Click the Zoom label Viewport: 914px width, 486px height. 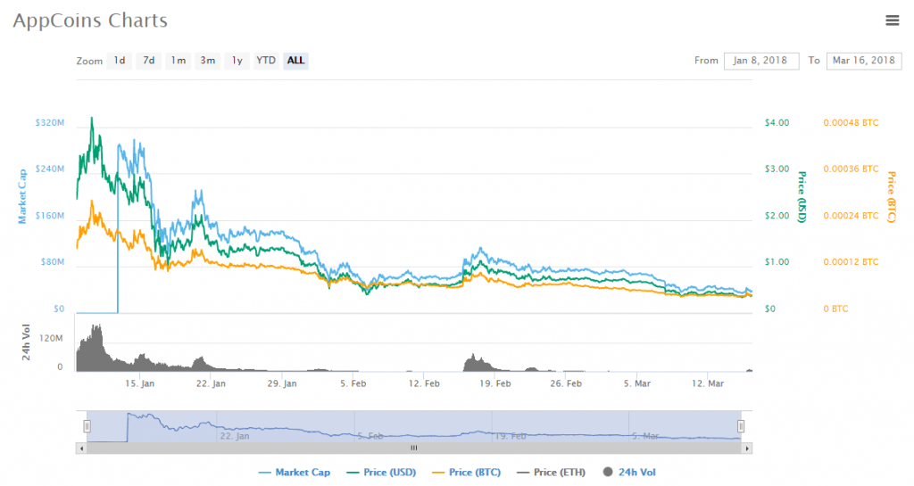[89, 61]
